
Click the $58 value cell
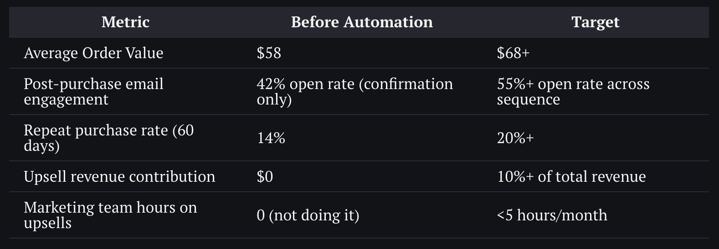tap(269, 53)
